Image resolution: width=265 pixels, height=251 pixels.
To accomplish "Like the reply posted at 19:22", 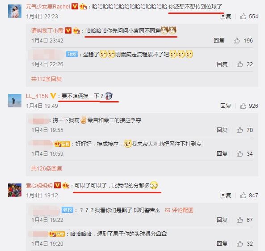I will (x=240, y=220).
